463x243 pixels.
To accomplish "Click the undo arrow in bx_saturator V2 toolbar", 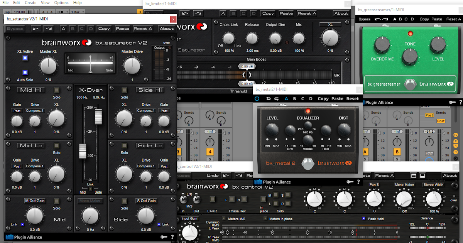I will click(x=35, y=29).
